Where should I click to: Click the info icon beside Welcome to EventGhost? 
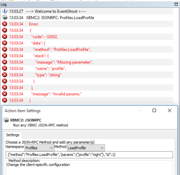[x=4, y=11]
